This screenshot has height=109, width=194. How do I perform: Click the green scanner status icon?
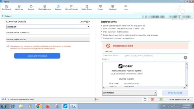coord(161,99)
